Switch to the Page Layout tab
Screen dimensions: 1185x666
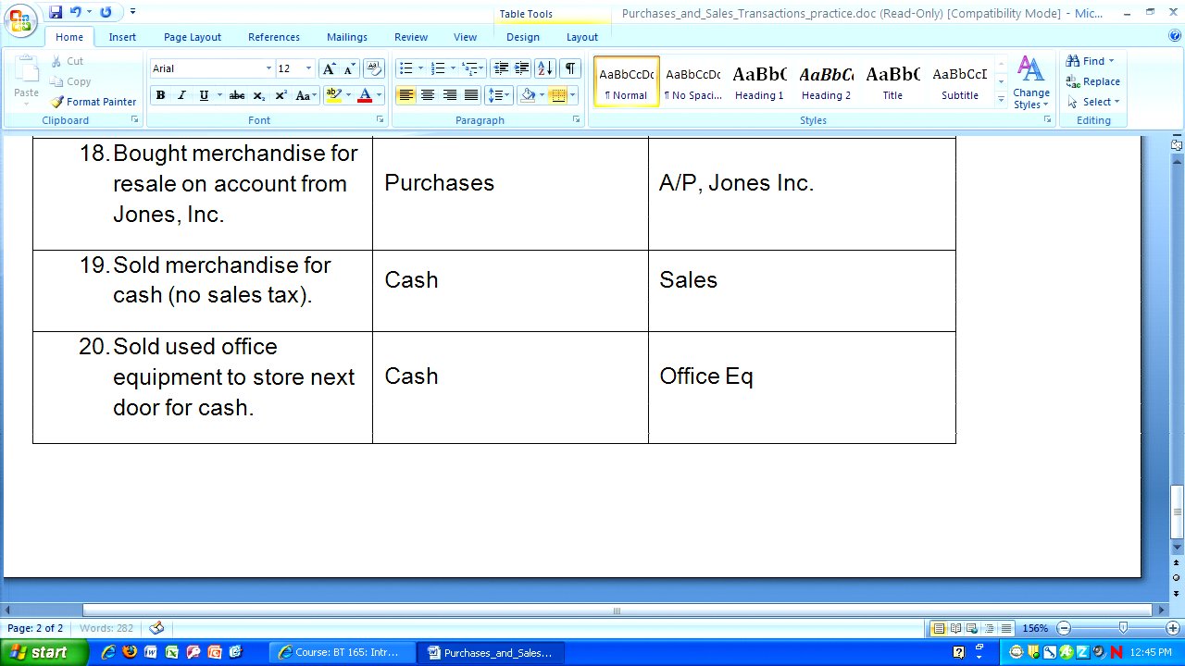click(x=193, y=37)
